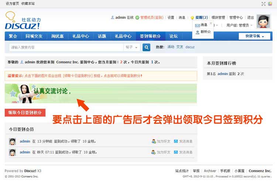
Task: Open the first 礼品中心 tab after 淘优惠
Action: coord(81,36)
